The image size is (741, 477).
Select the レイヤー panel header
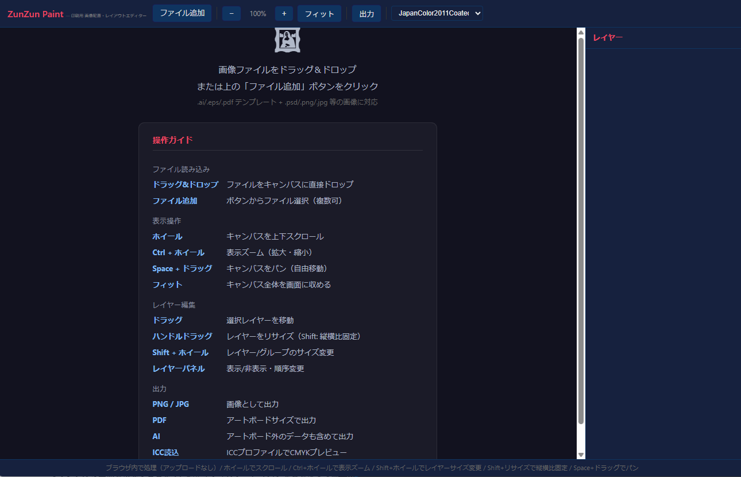608,38
